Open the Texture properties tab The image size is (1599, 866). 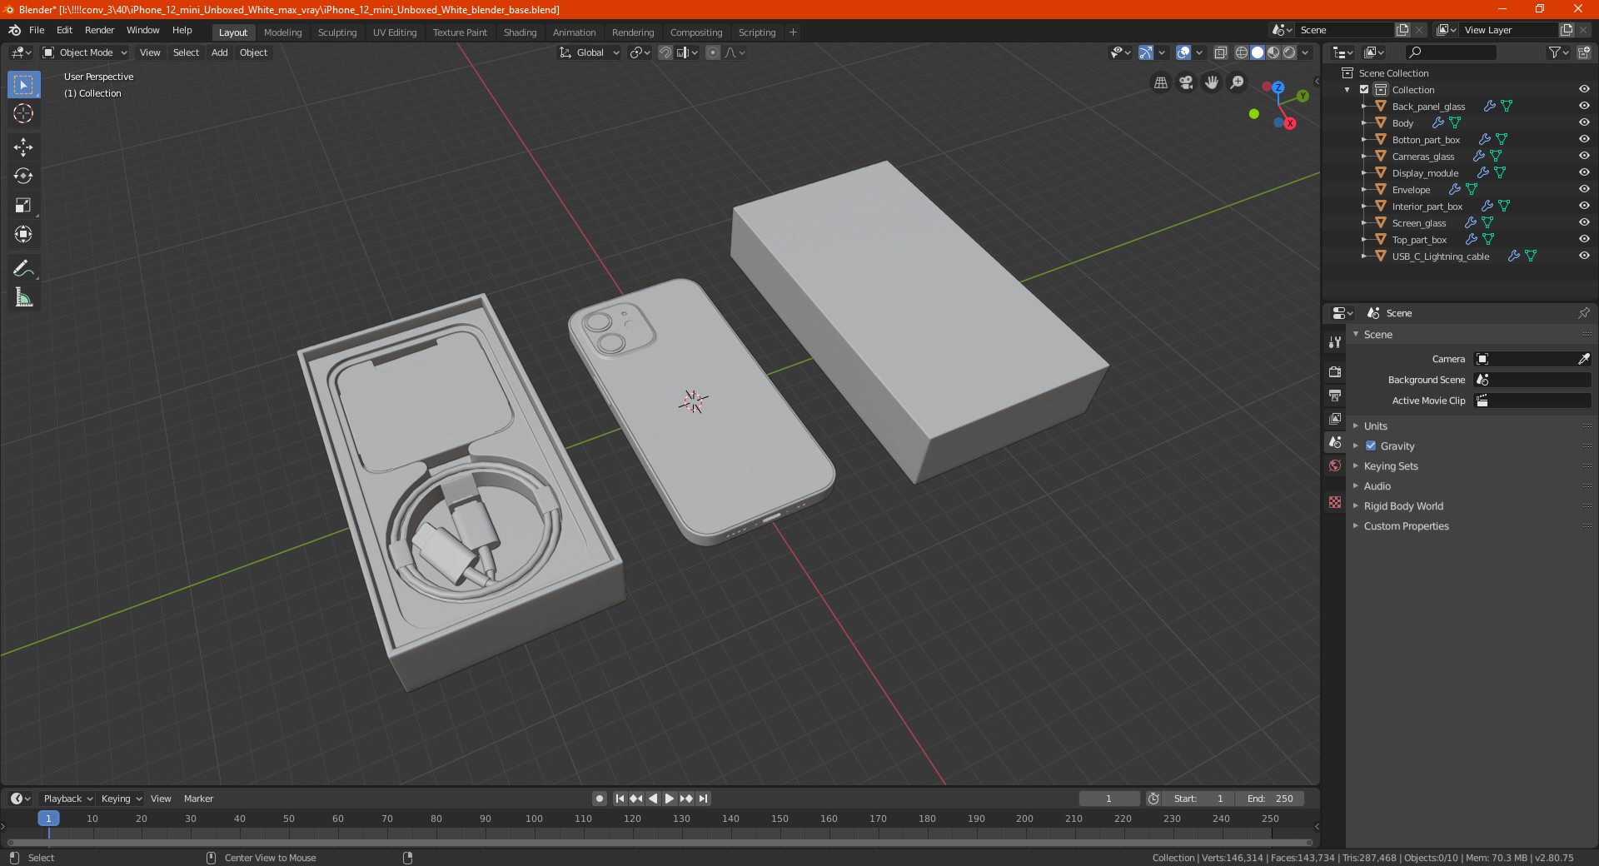(x=1335, y=502)
